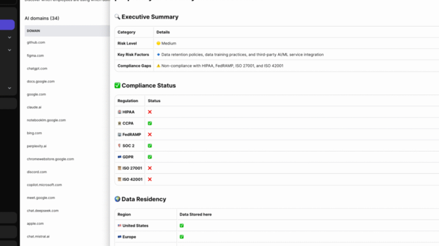Screen dimensions: 439x246
Task: Click the blue diamond in Key Risk Factors
Action: (x=159, y=55)
